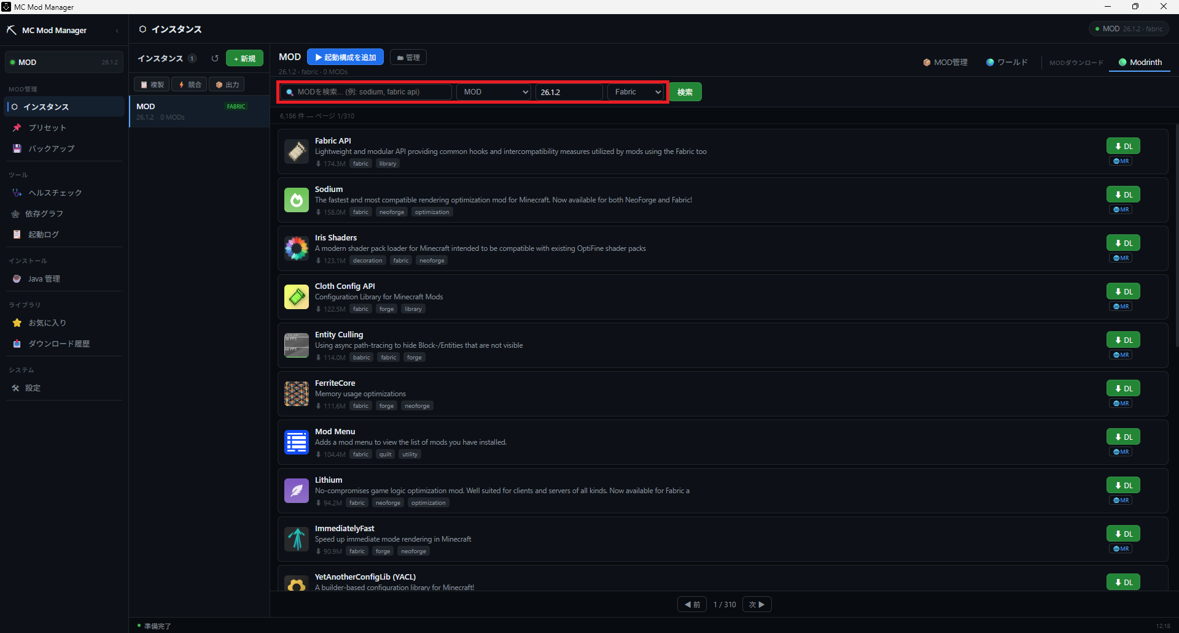The height and width of the screenshot is (633, 1179).
Task: Open Modrinth page for Sodium (MR)
Action: pyautogui.click(x=1121, y=210)
